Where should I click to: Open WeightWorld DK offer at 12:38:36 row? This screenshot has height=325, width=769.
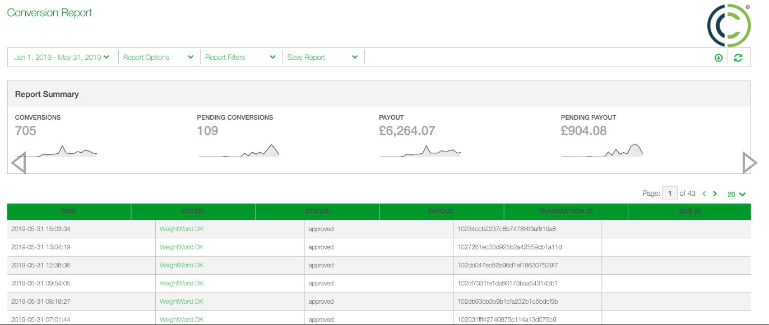(x=182, y=265)
